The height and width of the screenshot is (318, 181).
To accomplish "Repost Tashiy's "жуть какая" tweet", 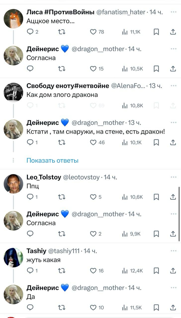I will coord(62,271).
